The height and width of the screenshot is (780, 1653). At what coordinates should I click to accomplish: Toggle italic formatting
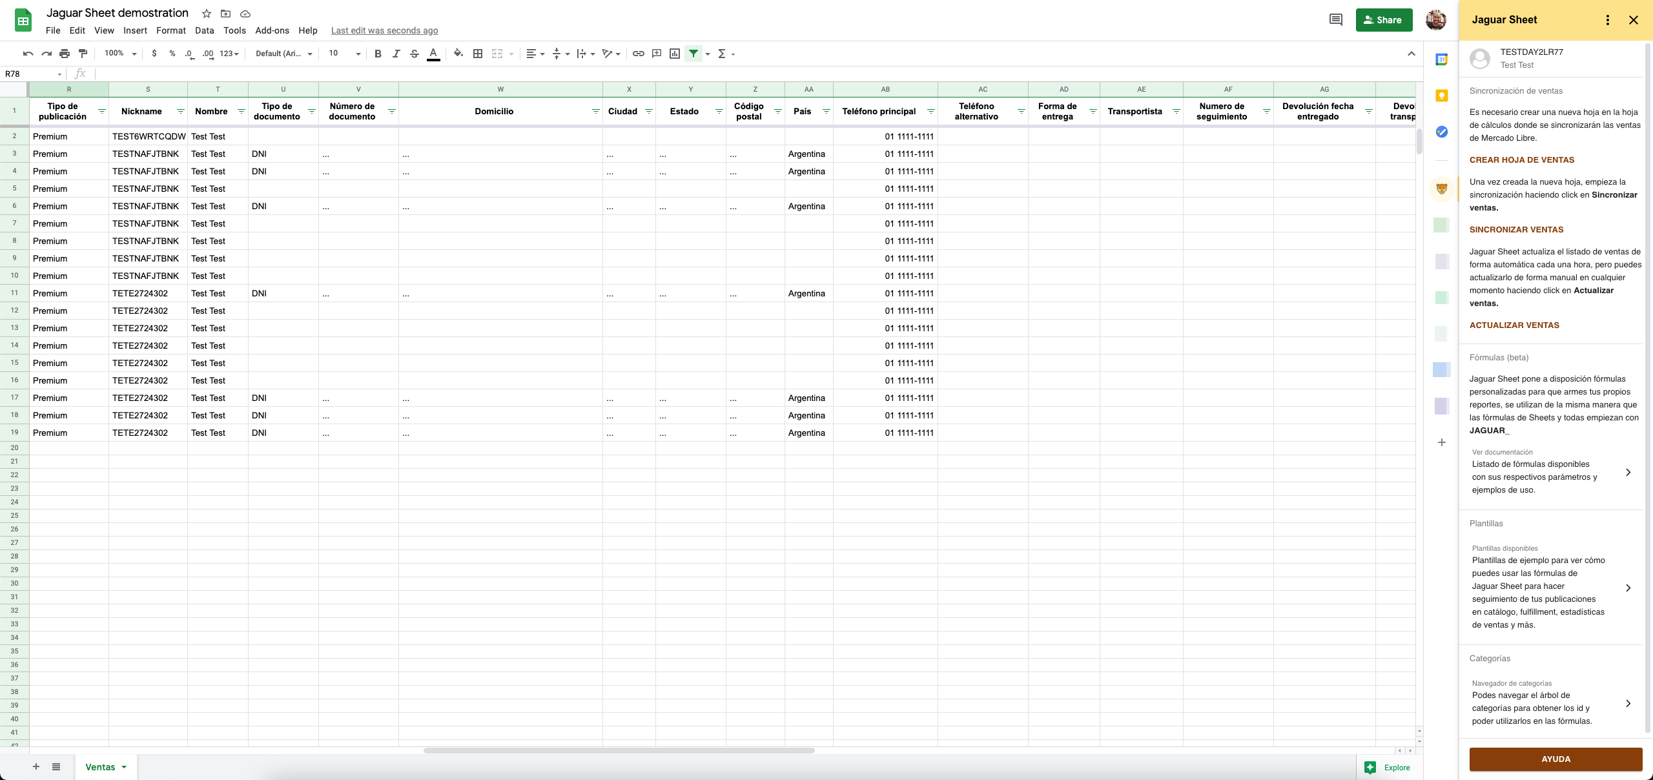(x=396, y=54)
